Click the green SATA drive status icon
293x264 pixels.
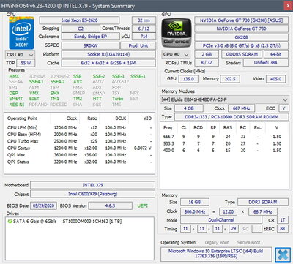(x=10, y=222)
